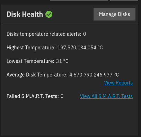Follow the View Reports link

118,83
